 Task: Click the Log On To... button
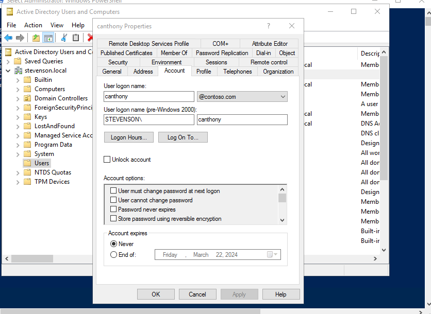pyautogui.click(x=183, y=137)
